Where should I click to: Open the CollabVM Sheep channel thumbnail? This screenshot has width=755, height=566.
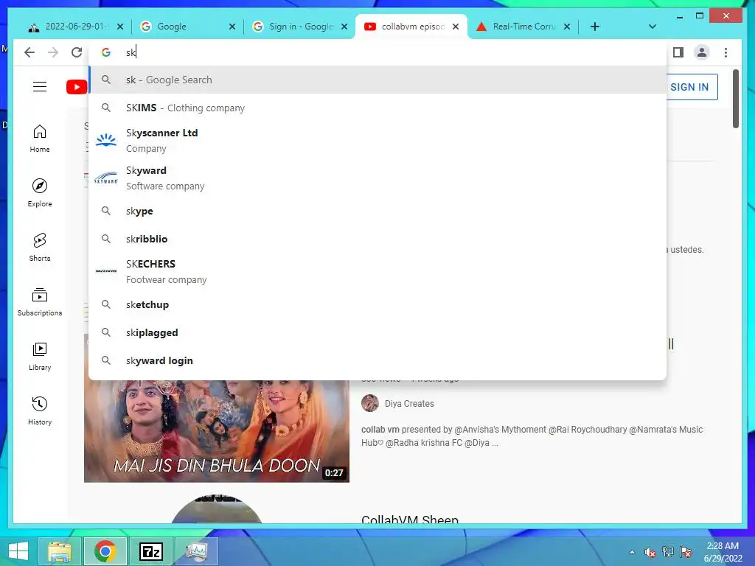pyautogui.click(x=217, y=509)
